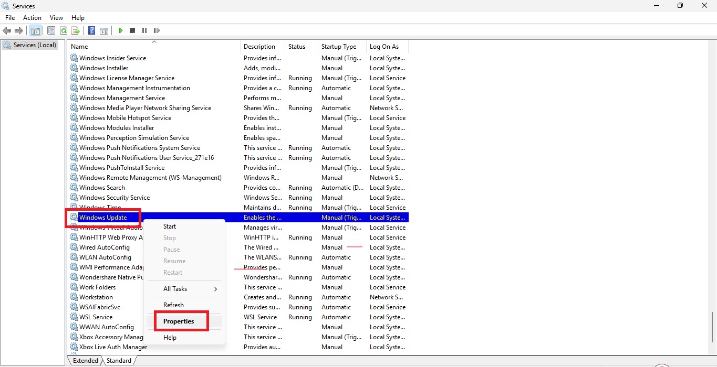717x367 pixels.
Task: Click gear icon beside WWAN AutoConfig
Action: [x=74, y=327]
